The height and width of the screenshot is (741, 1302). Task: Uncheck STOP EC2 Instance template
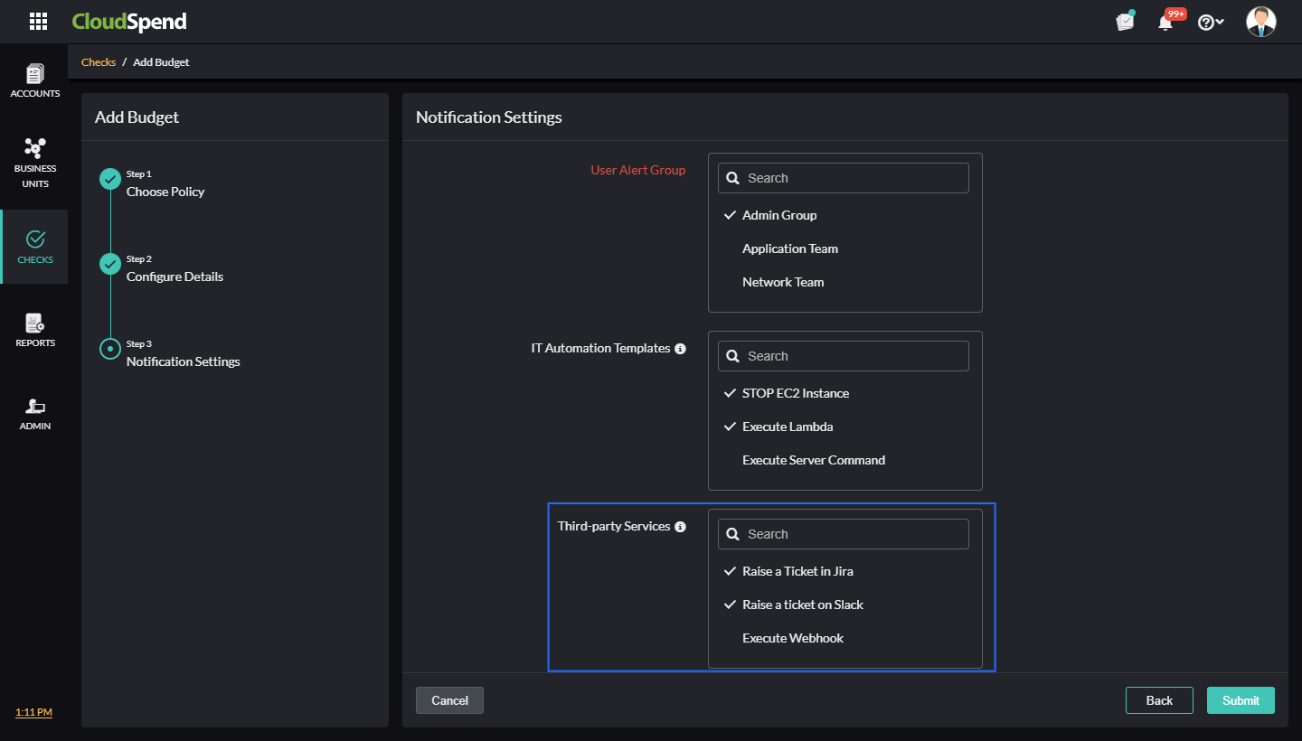796,393
